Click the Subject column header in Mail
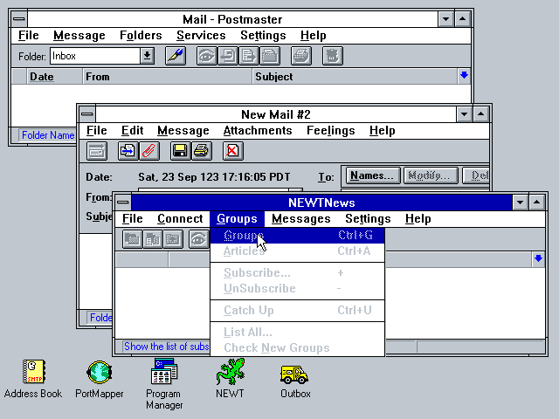Viewport: 559px width, 419px height. (x=355, y=77)
